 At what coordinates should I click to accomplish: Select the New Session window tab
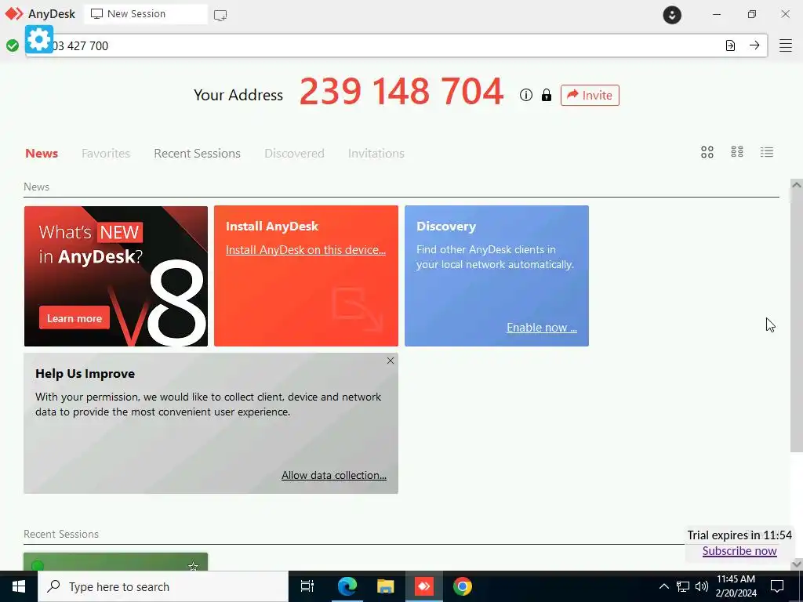[145, 14]
